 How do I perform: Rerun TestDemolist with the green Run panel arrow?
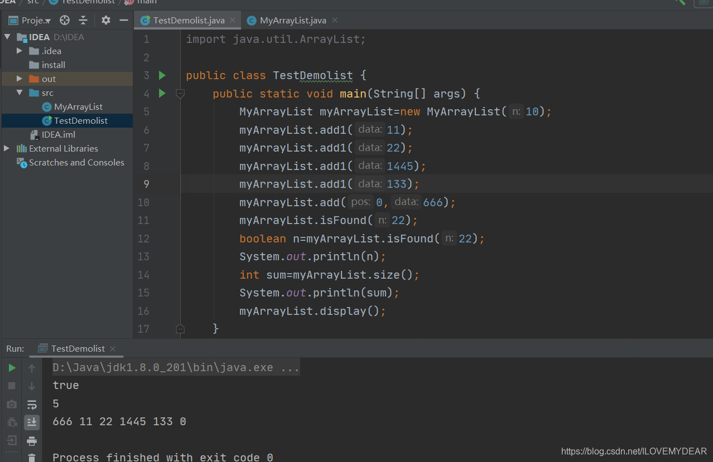12,368
